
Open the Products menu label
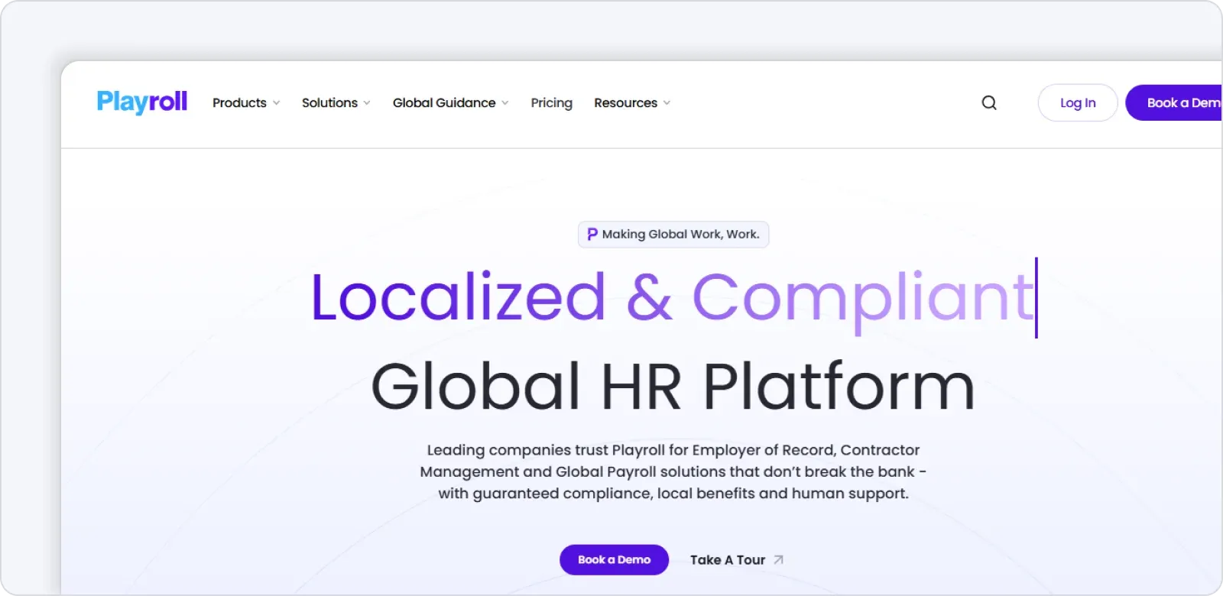point(239,102)
